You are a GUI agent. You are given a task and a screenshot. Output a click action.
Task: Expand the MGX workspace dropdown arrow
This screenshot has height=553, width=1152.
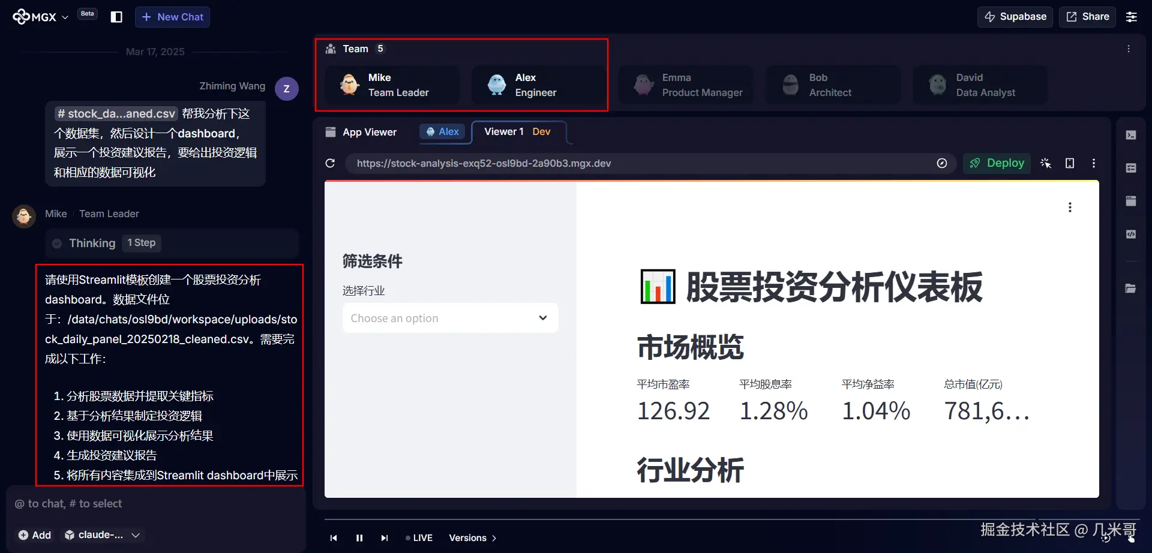coord(65,17)
